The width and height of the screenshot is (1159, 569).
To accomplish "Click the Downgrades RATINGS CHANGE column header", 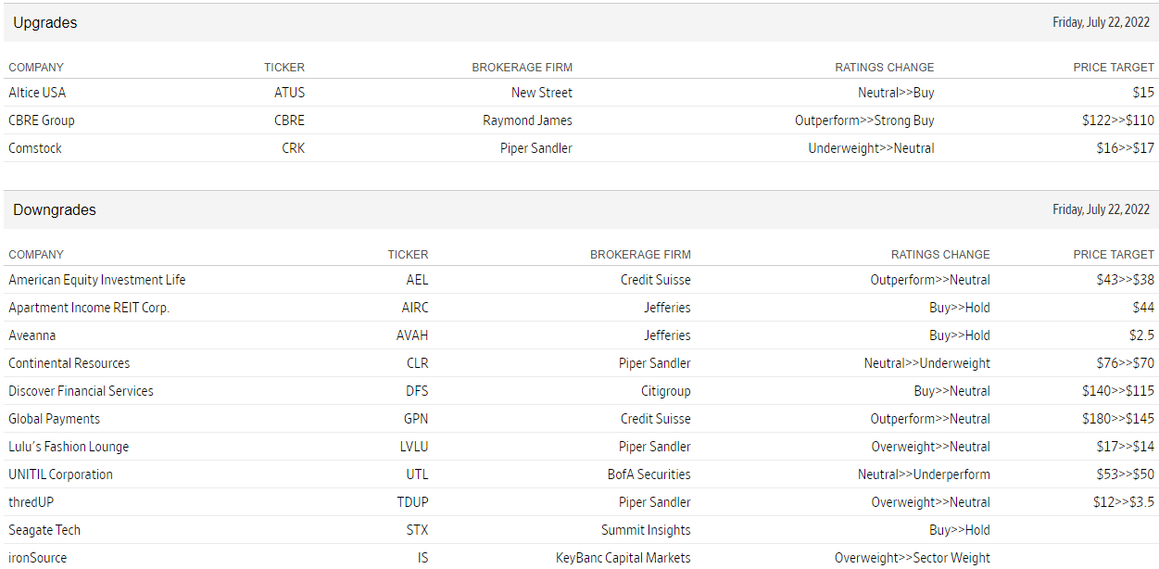I will pyautogui.click(x=940, y=255).
